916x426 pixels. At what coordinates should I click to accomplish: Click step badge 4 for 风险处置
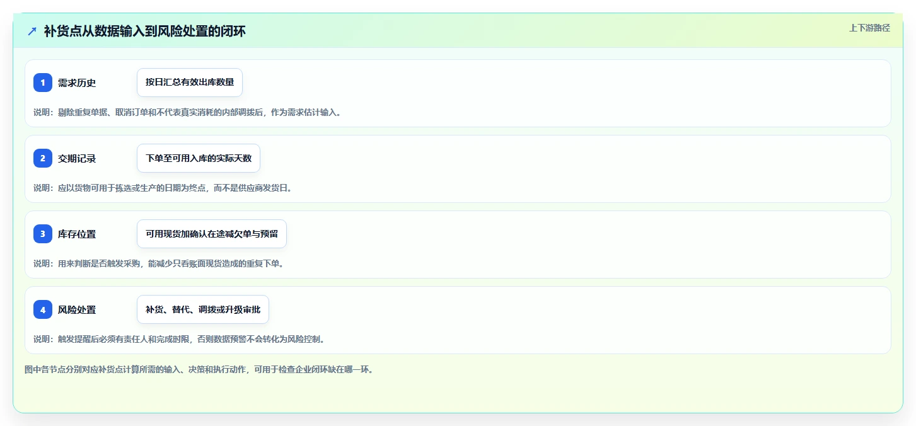pos(43,309)
